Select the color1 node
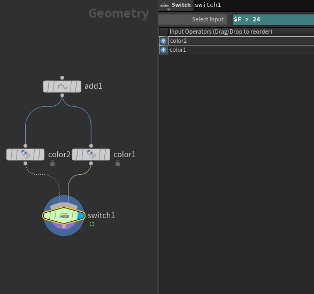The height and width of the screenshot is (294, 314). tap(91, 154)
